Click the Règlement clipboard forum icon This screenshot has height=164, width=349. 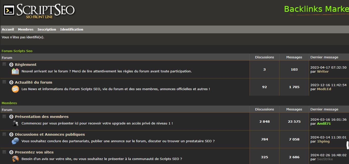click(15, 71)
